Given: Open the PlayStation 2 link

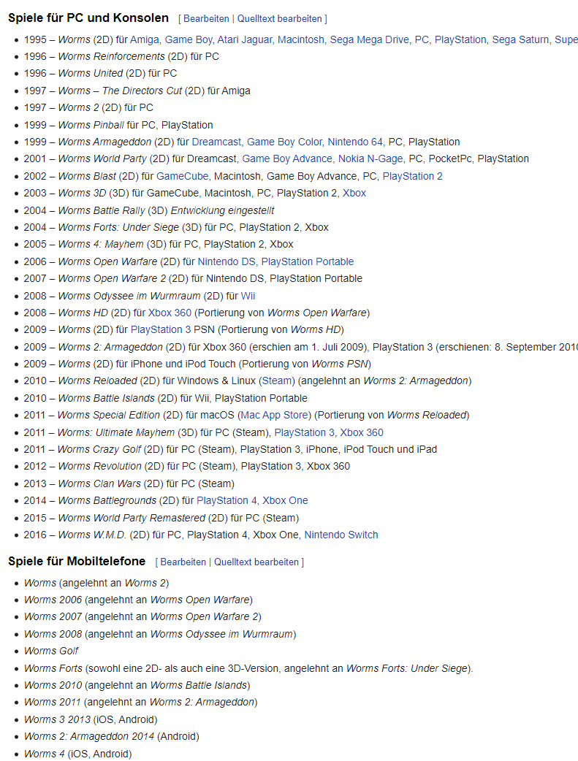Looking at the screenshot, I should (x=412, y=176).
